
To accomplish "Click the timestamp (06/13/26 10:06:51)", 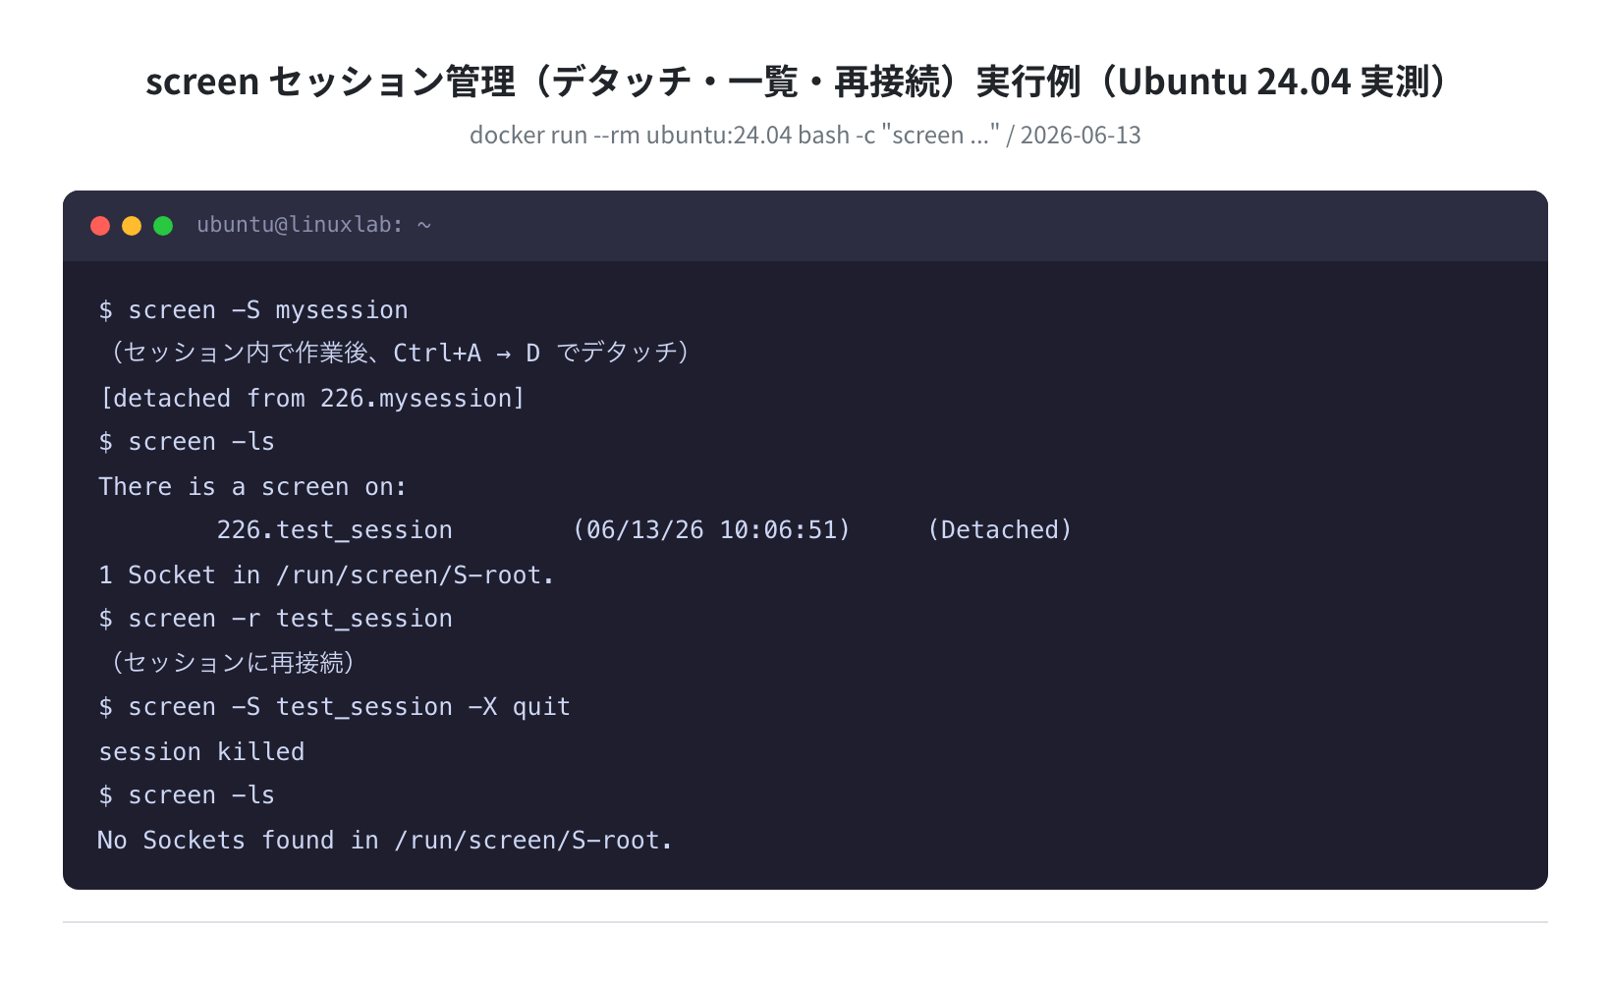I will click(712, 530).
